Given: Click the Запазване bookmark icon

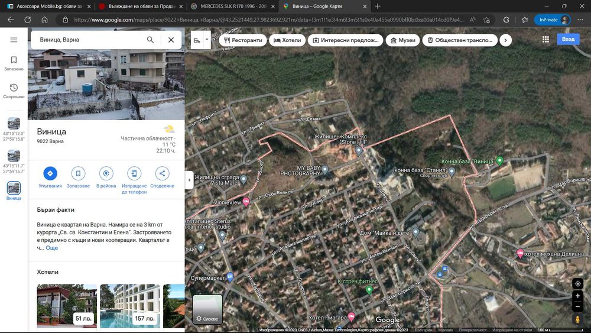Looking at the screenshot, I should point(78,173).
